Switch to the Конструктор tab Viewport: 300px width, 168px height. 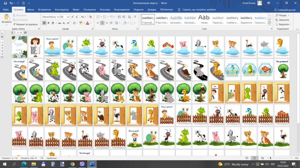point(62,10)
